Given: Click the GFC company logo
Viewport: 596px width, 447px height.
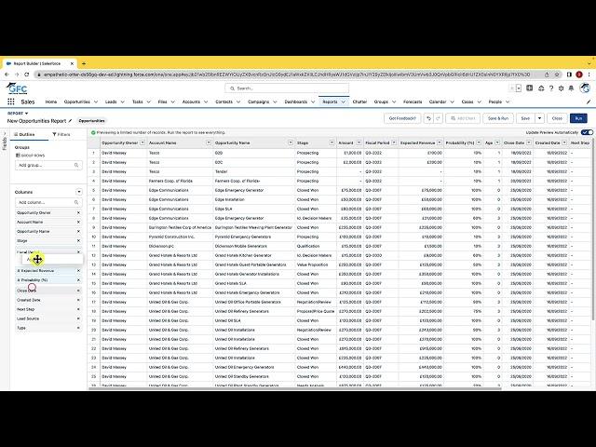Looking at the screenshot, I should [x=17, y=88].
